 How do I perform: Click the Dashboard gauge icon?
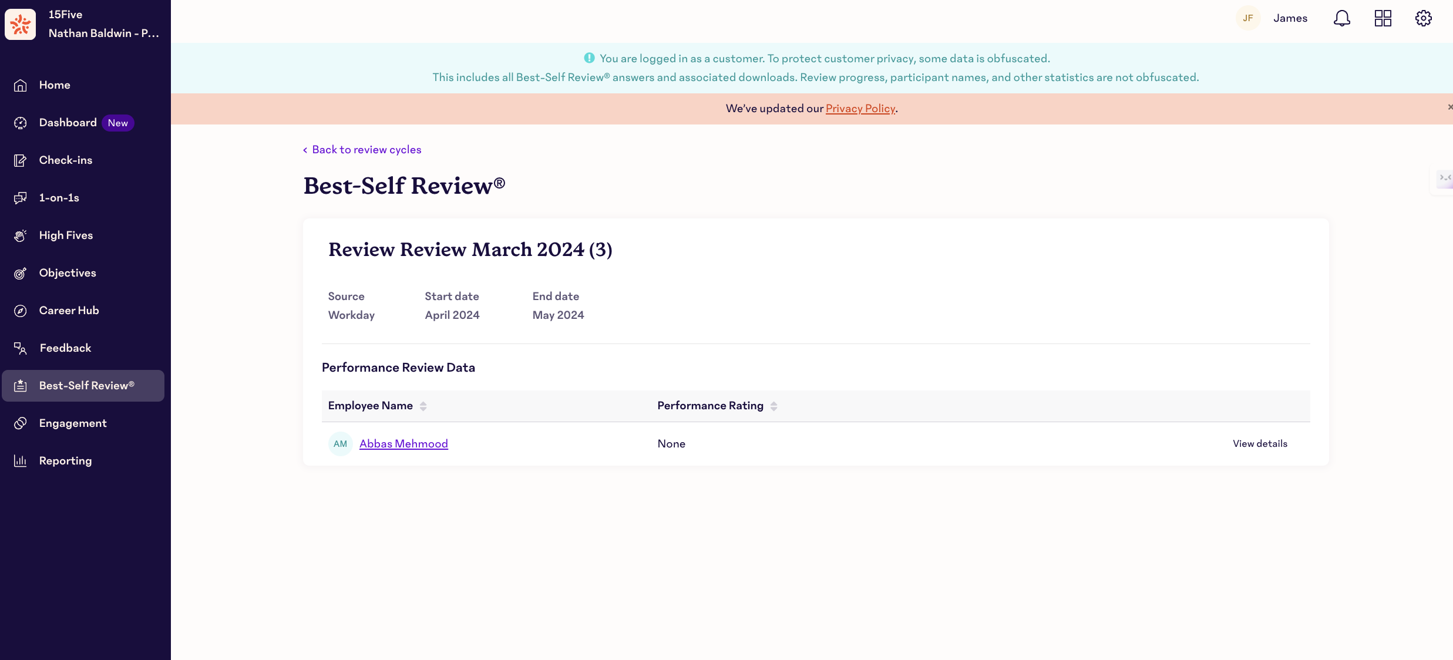21,123
